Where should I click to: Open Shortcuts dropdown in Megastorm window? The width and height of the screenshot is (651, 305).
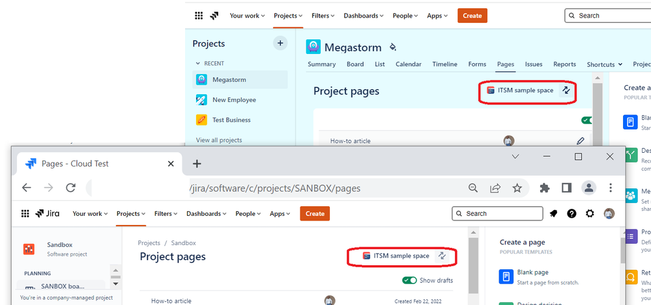coord(605,64)
